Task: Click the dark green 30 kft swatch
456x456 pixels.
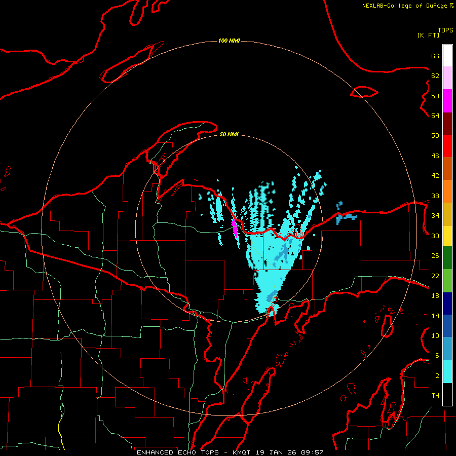Action: (x=447, y=258)
